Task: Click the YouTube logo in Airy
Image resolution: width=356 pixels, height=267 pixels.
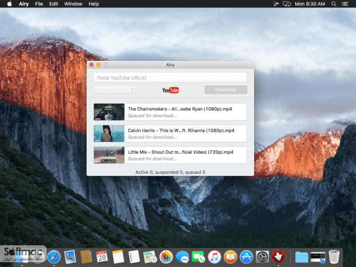Action: (170, 90)
